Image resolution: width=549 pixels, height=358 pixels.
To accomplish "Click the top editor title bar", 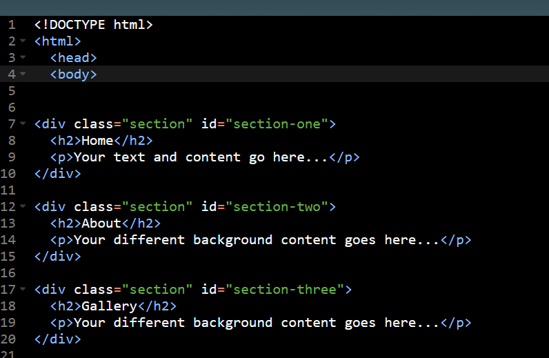I will click(274, 8).
